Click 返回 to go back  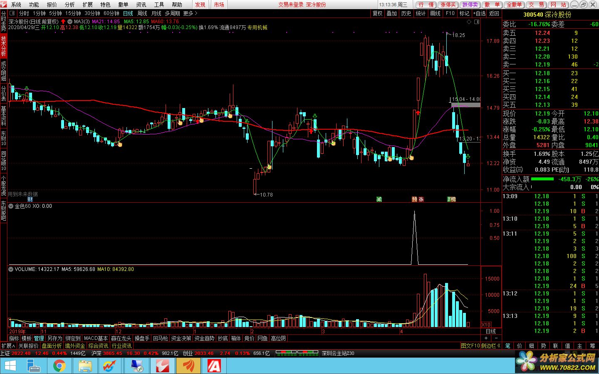(494, 13)
